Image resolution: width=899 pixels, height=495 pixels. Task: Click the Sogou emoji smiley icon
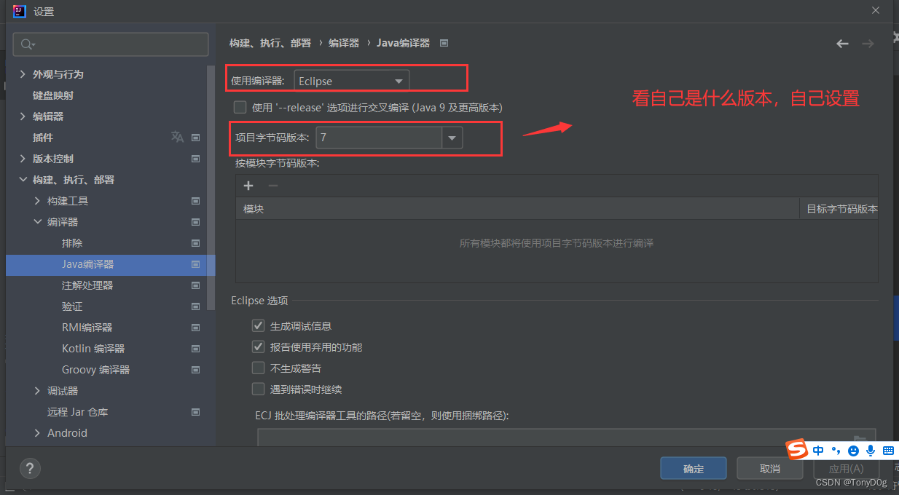853,451
